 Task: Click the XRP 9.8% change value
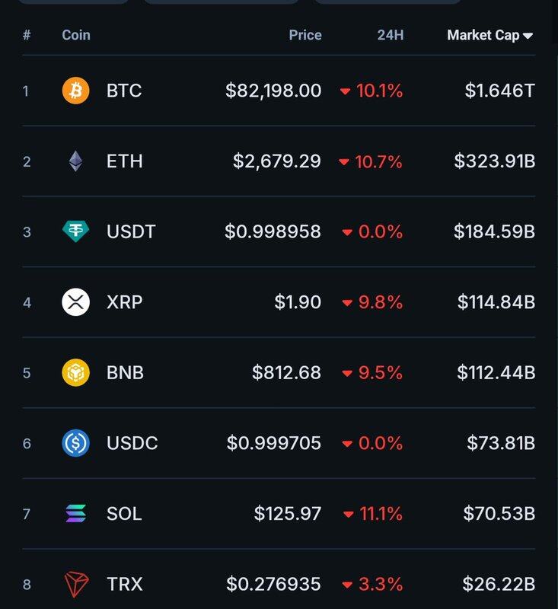pos(379,302)
